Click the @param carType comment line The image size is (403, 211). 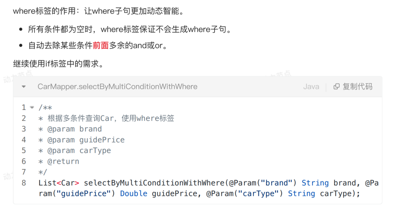(75, 150)
